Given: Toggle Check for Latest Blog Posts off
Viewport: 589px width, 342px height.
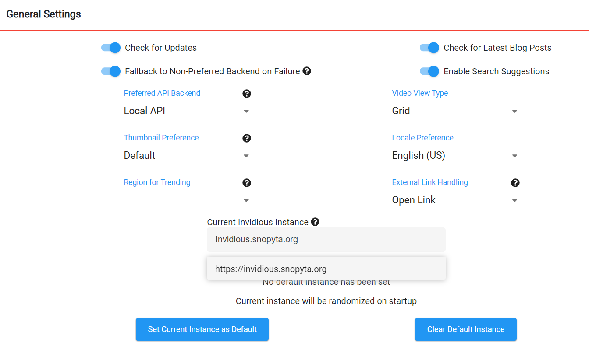Looking at the screenshot, I should tap(429, 48).
